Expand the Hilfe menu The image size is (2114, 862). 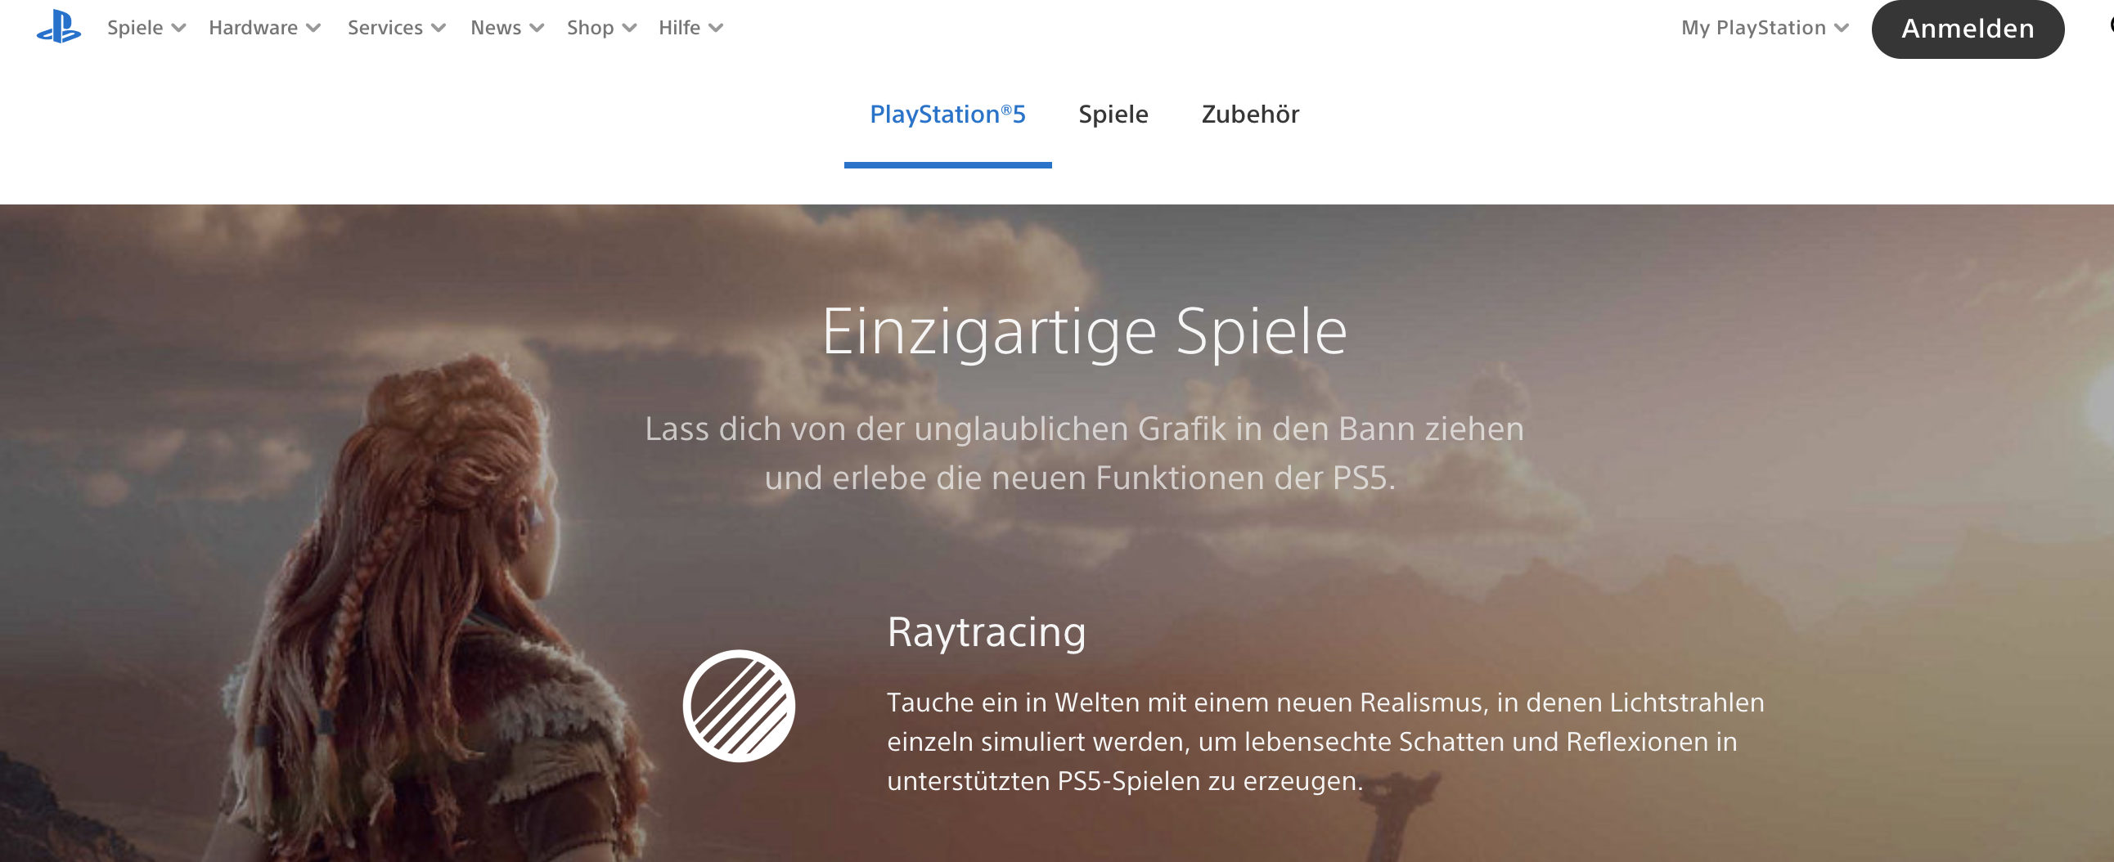(x=691, y=28)
